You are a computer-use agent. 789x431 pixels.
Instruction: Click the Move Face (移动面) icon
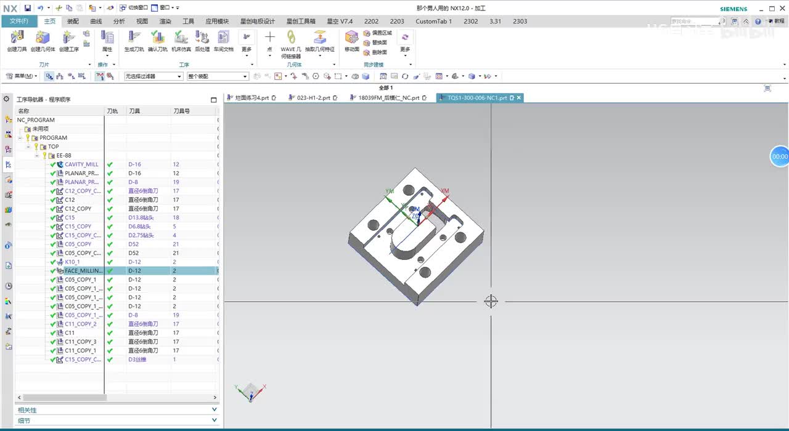[x=351, y=38]
